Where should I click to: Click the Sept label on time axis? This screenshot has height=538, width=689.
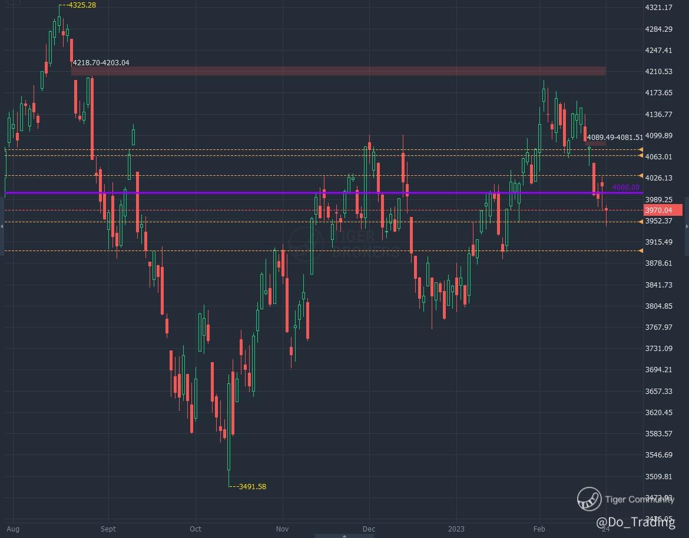(108, 529)
